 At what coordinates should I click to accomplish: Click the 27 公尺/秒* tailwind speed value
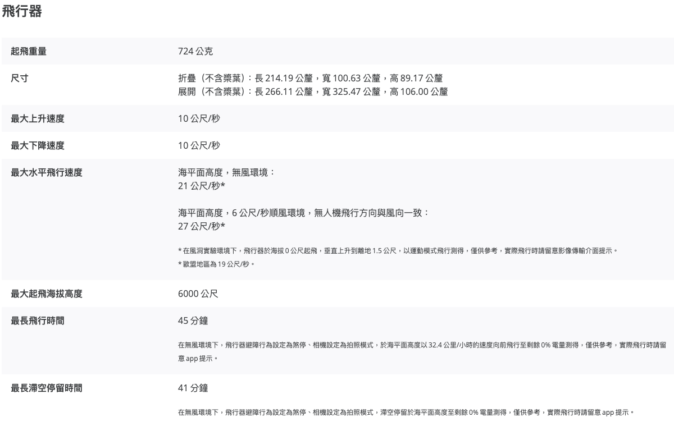201,226
